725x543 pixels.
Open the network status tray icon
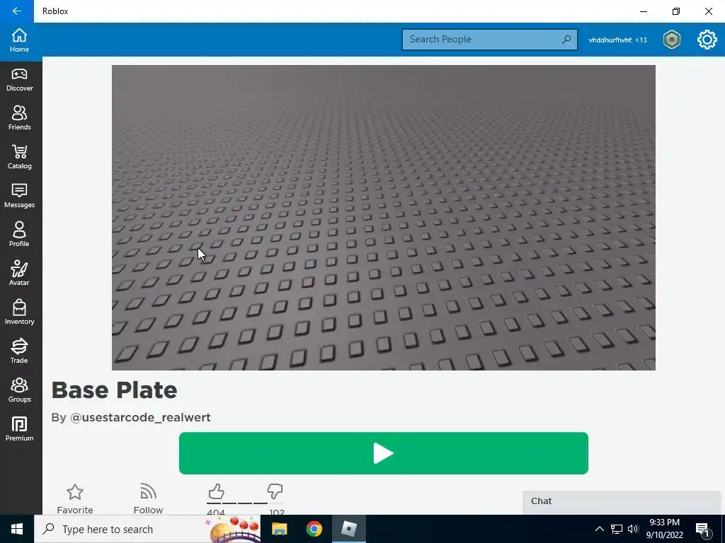[617, 529]
